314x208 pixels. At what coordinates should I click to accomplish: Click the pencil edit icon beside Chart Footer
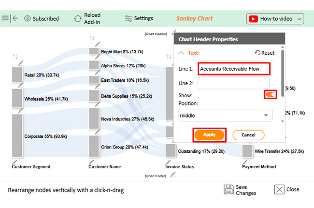click(173, 174)
